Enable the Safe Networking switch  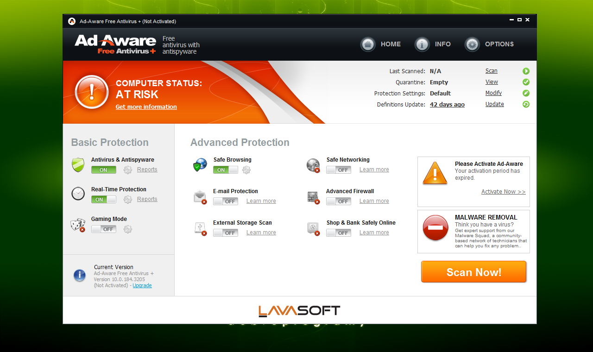[x=339, y=170]
